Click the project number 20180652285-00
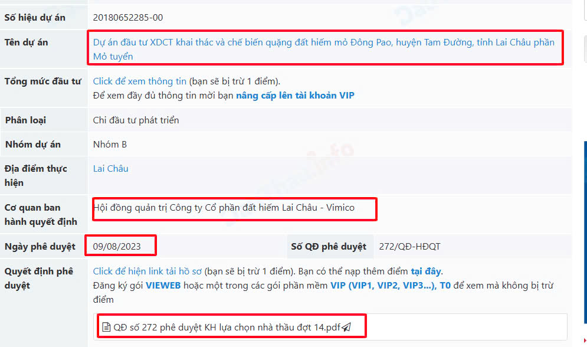 coord(127,18)
